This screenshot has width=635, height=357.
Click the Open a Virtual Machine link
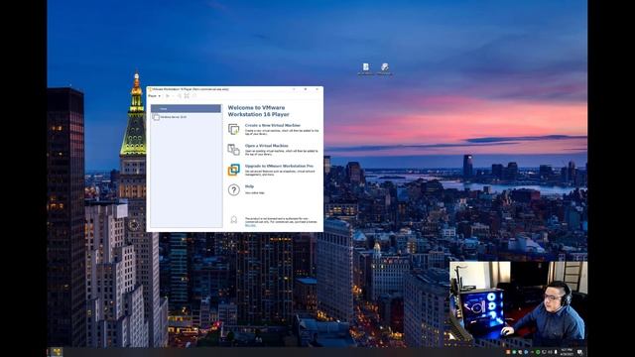267,146
